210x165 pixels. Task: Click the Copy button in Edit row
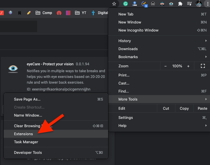[x=184, y=109]
